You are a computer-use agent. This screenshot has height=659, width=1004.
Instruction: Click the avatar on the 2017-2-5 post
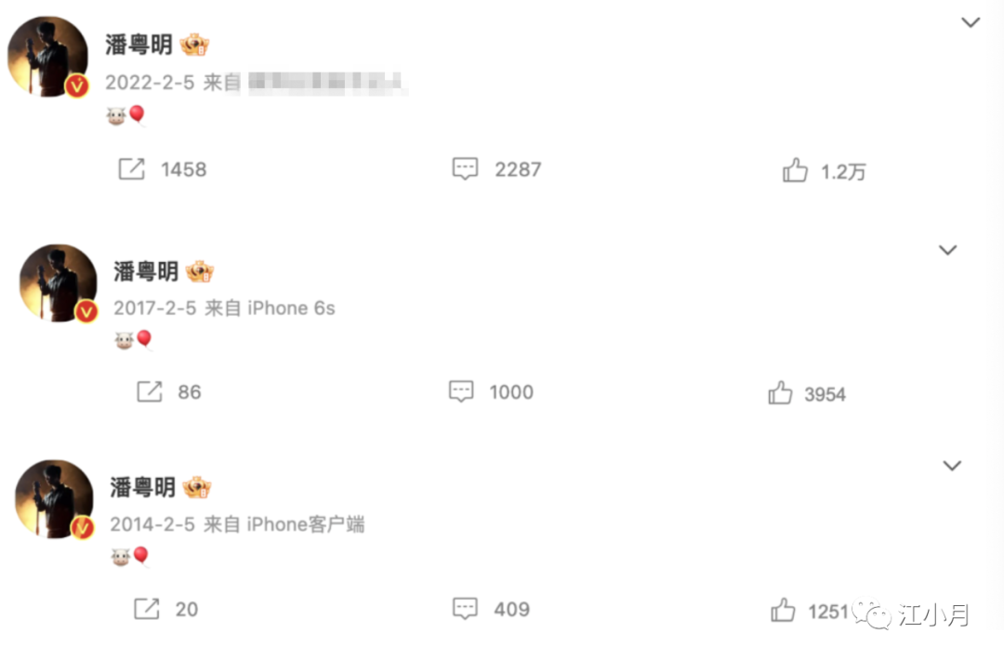point(59,283)
